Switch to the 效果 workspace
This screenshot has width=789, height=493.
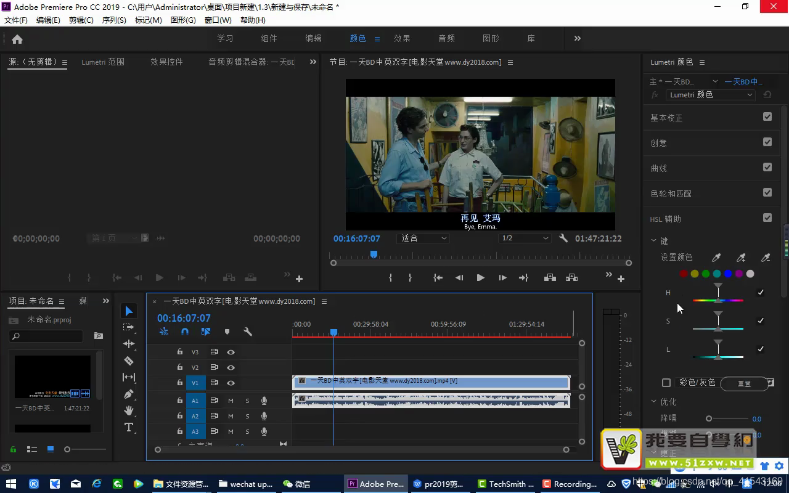tap(402, 38)
